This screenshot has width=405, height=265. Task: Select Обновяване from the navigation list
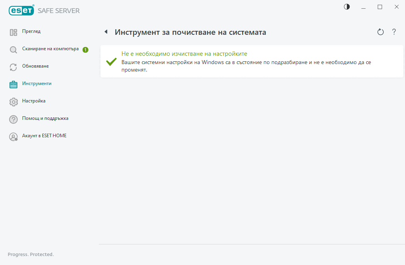pyautogui.click(x=35, y=66)
